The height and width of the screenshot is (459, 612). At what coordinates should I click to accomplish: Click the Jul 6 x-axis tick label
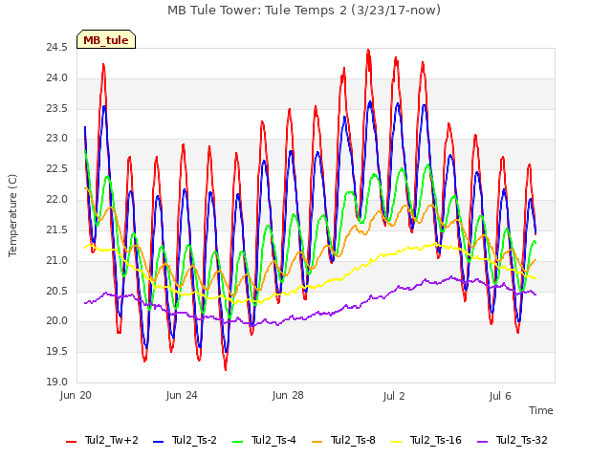(x=500, y=396)
